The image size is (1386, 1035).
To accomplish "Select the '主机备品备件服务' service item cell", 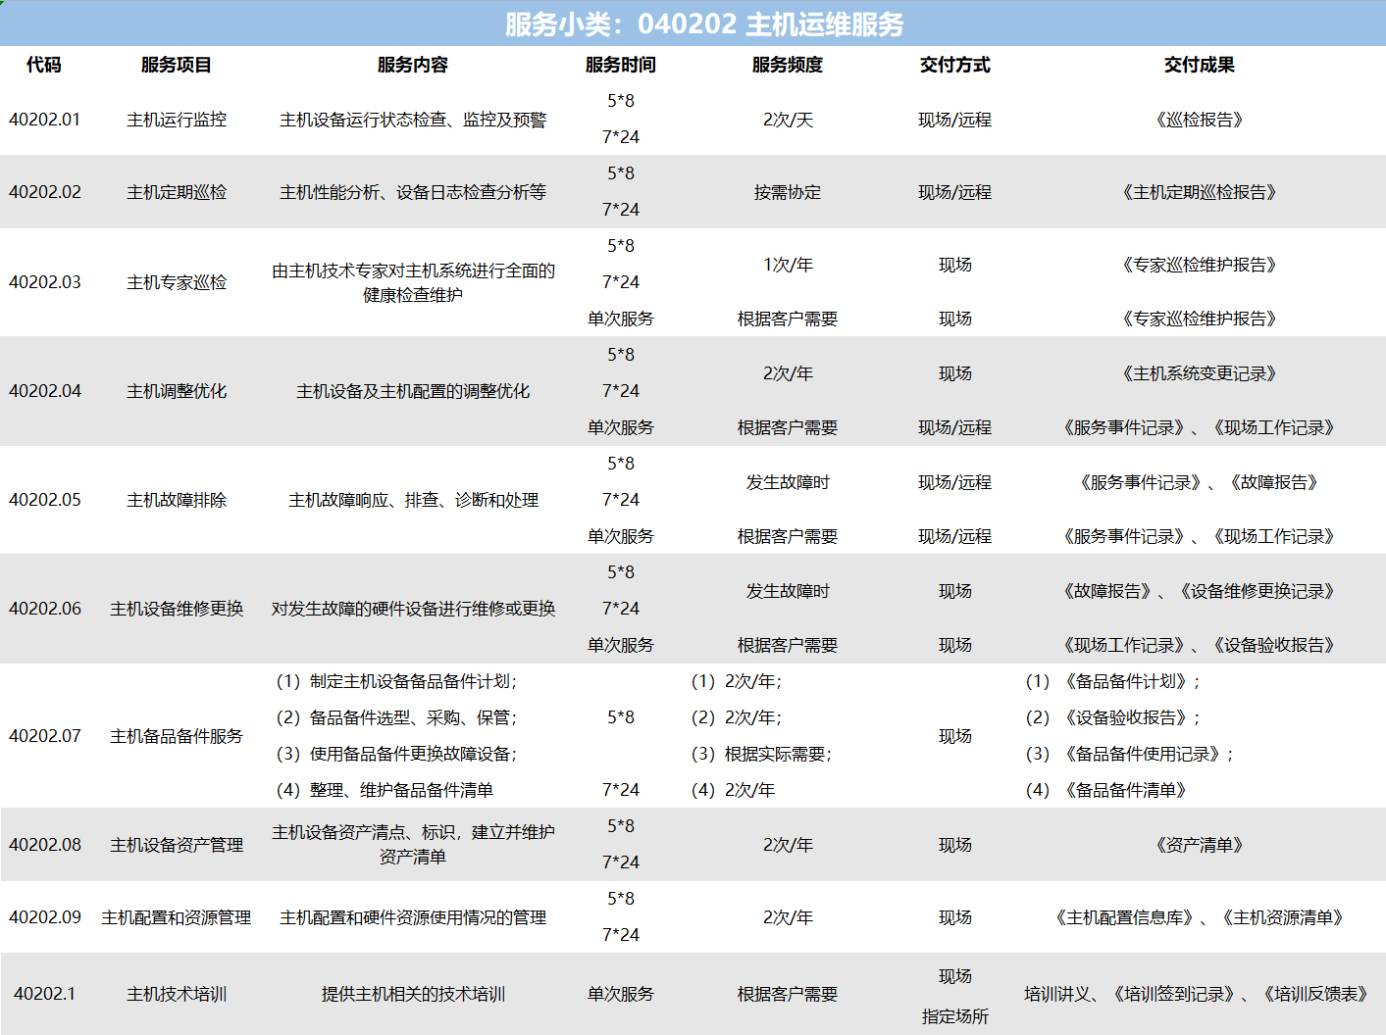I will pyautogui.click(x=177, y=736).
